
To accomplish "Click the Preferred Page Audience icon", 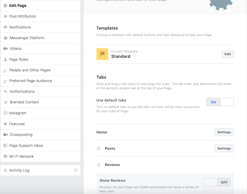I will click(x=5, y=81).
